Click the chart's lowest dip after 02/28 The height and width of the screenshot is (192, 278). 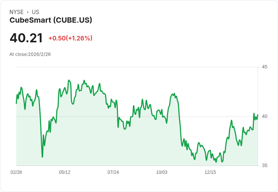click(42, 157)
